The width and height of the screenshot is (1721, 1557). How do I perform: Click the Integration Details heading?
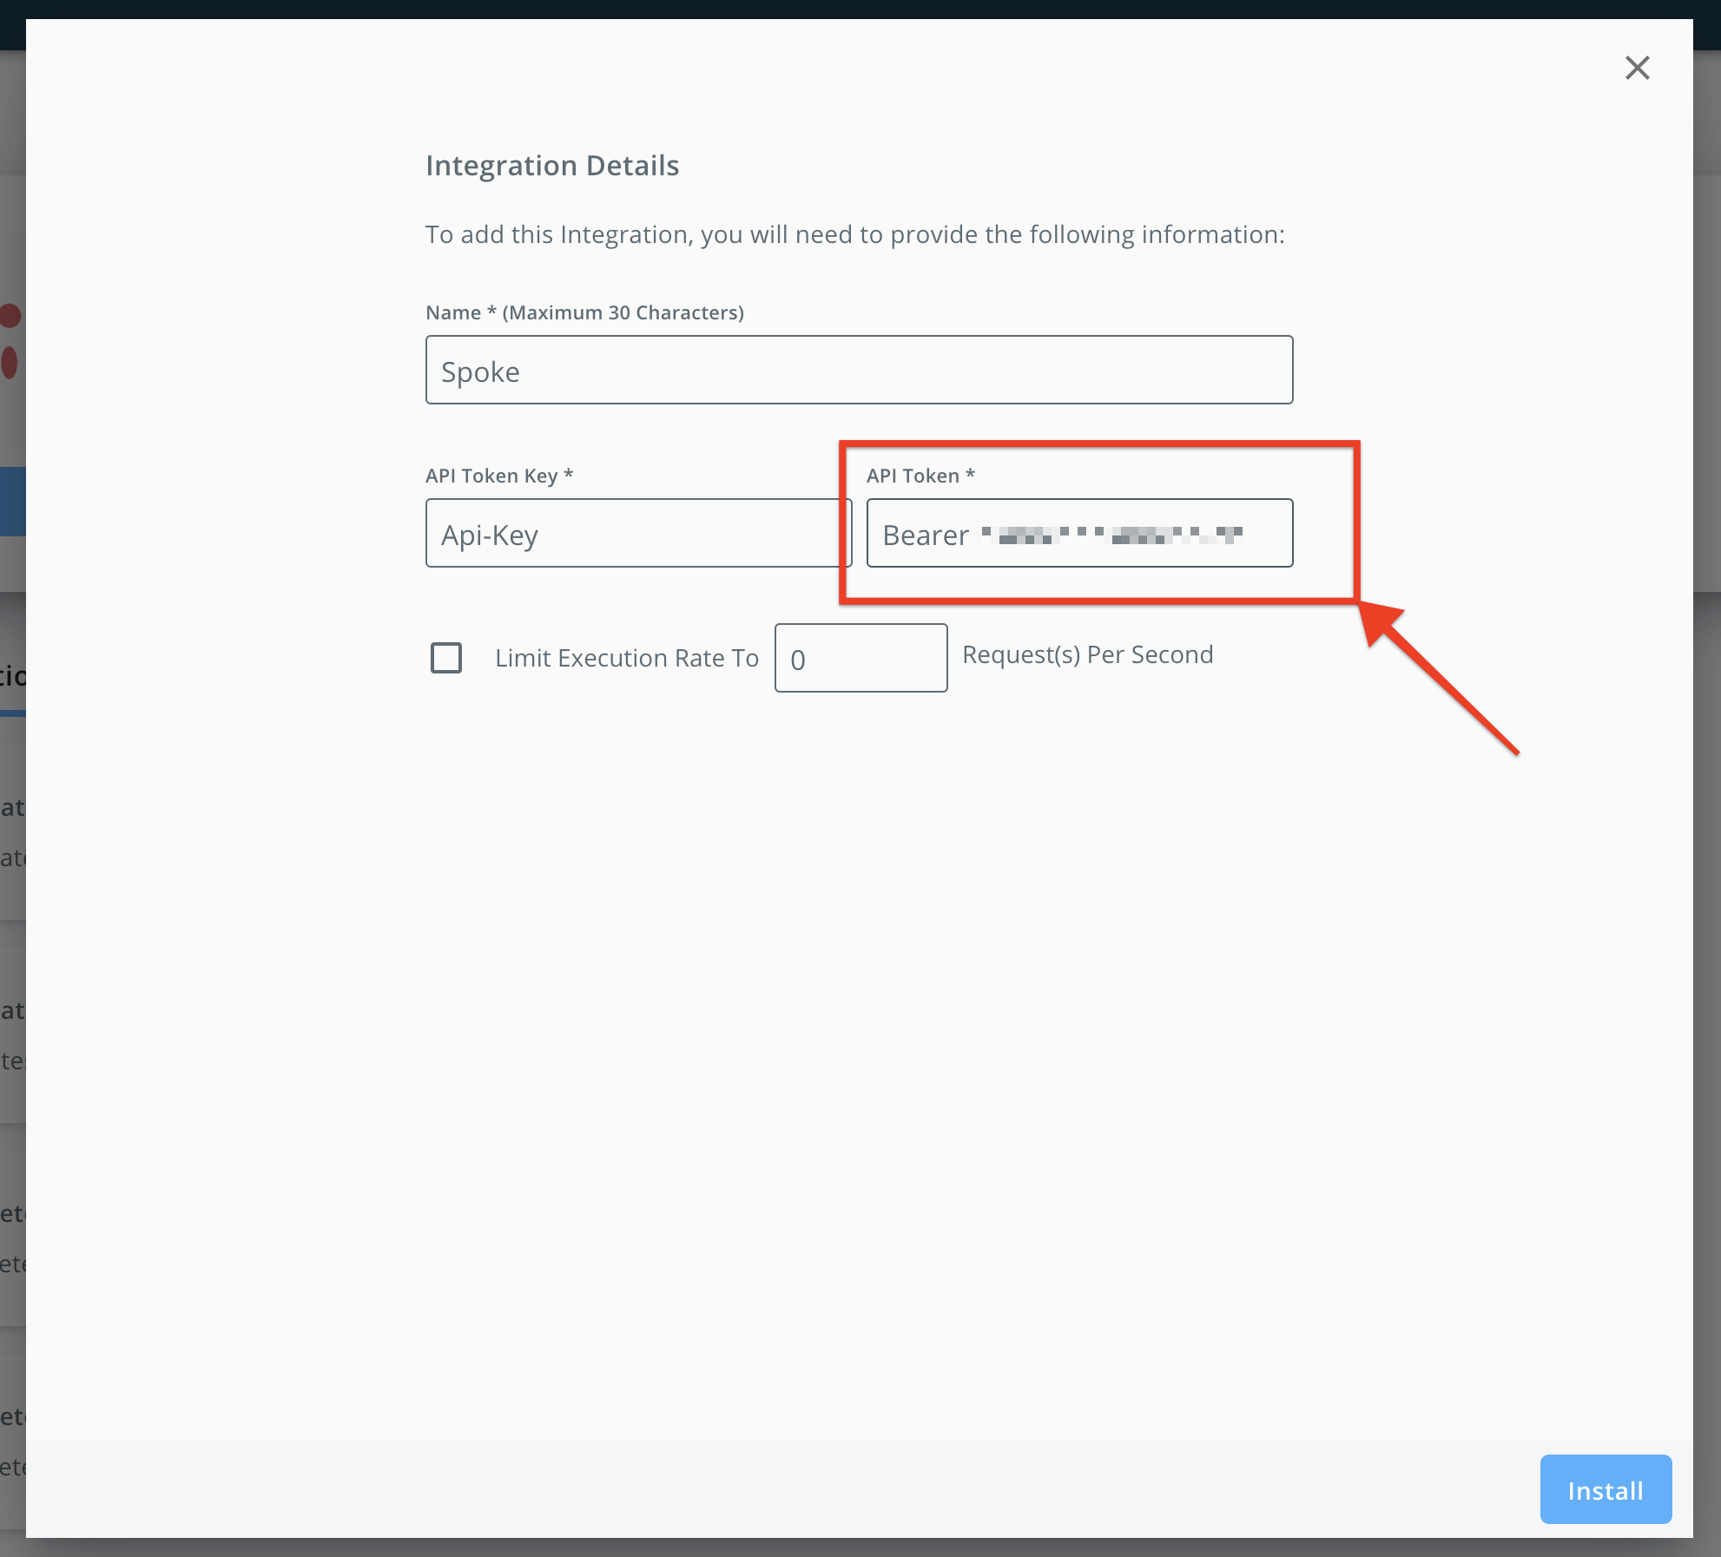click(x=552, y=165)
